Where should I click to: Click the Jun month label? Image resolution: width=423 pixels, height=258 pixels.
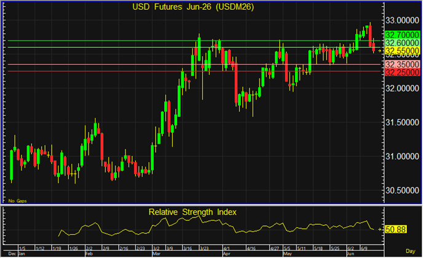(350, 254)
